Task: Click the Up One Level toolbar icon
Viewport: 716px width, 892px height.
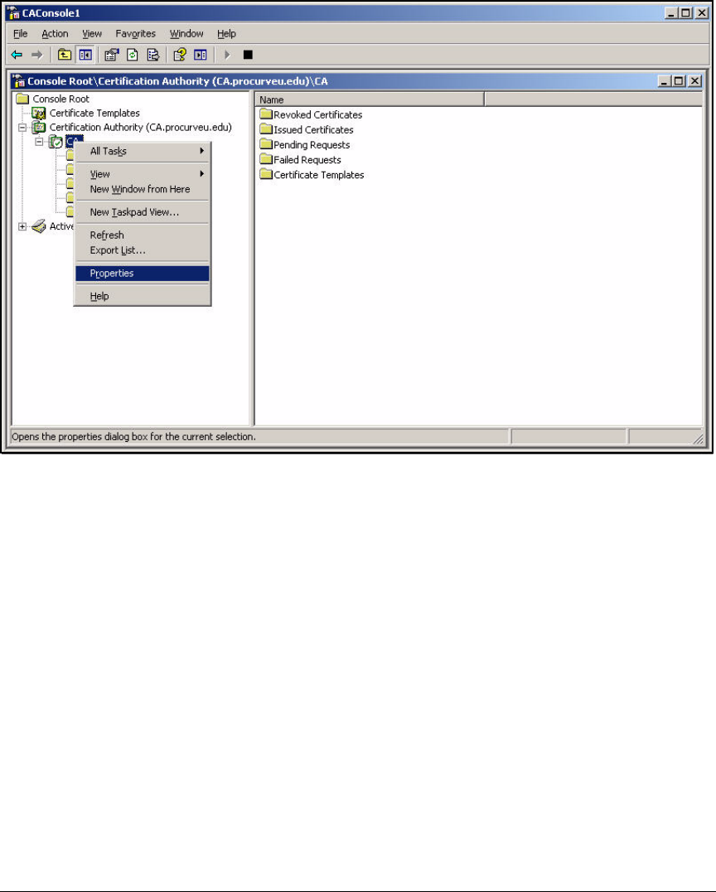Action: pyautogui.click(x=65, y=55)
